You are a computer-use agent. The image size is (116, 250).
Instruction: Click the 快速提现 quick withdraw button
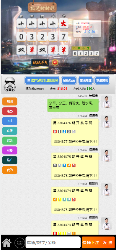pyautogui.click(x=102, y=81)
